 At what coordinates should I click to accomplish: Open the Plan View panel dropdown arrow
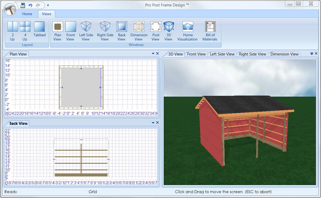coord(153,54)
